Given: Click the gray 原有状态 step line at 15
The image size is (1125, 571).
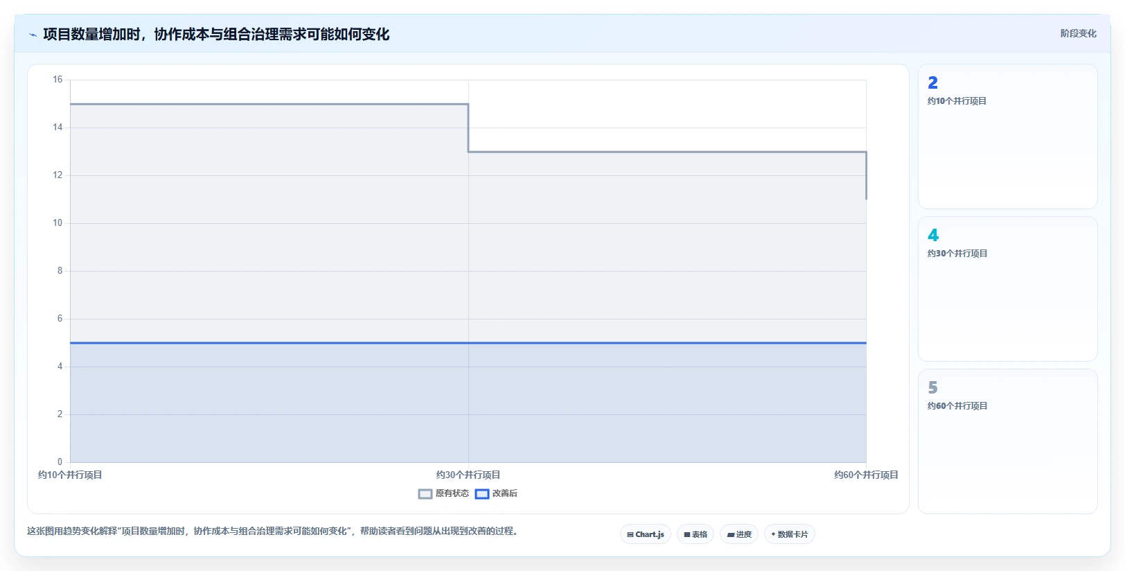Looking at the screenshot, I should [x=269, y=104].
